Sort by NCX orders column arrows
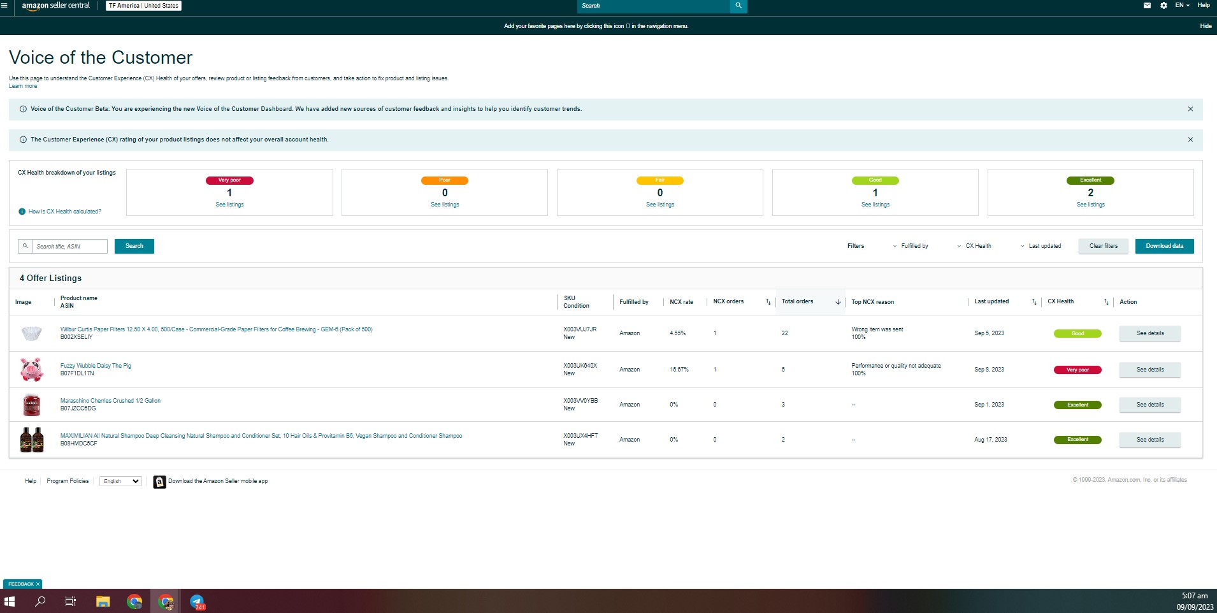Viewport: 1217px width, 613px height. [768, 302]
